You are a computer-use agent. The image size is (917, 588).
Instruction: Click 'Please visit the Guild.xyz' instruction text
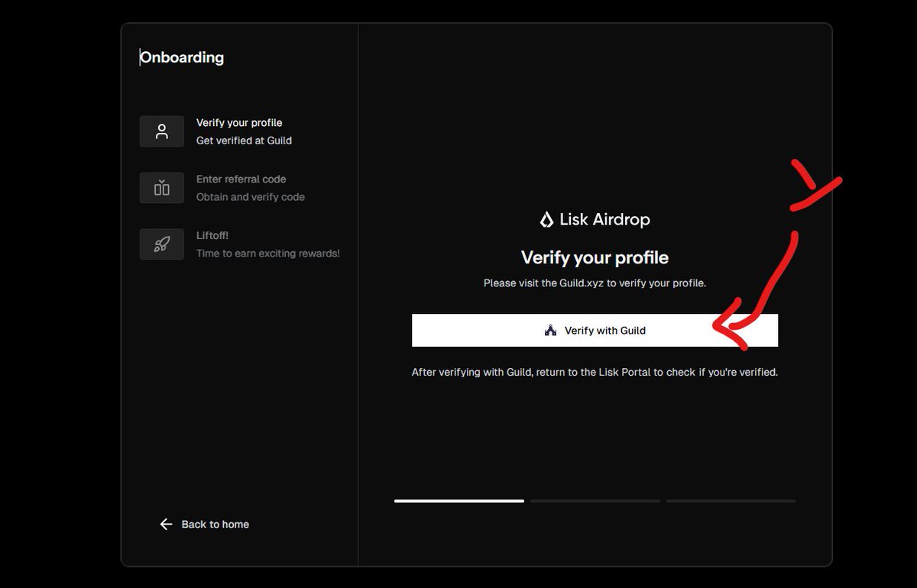(595, 283)
